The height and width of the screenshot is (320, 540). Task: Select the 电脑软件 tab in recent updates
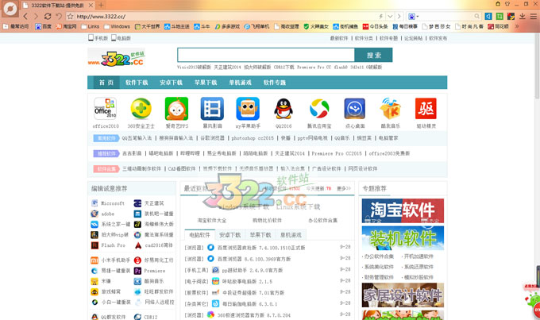point(200,235)
